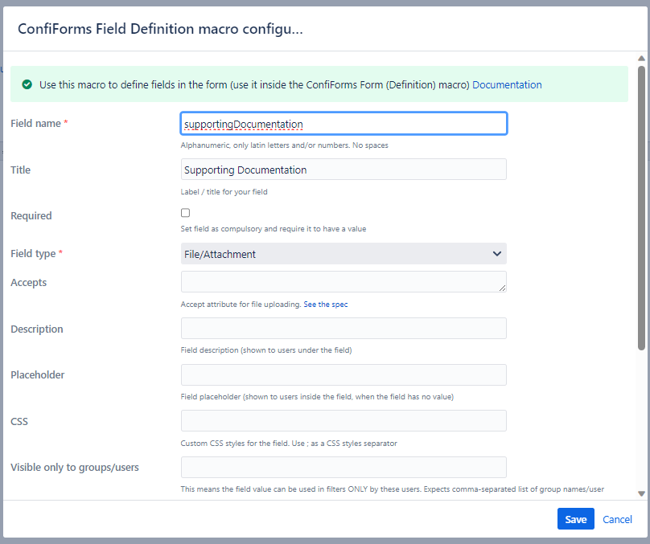Viewport: 650px width, 544px height.
Task: Click the dialog title ConfiForms Field Definition
Action: (x=160, y=29)
